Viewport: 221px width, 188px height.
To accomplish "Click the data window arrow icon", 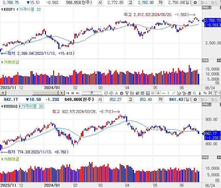I will point(137,93).
